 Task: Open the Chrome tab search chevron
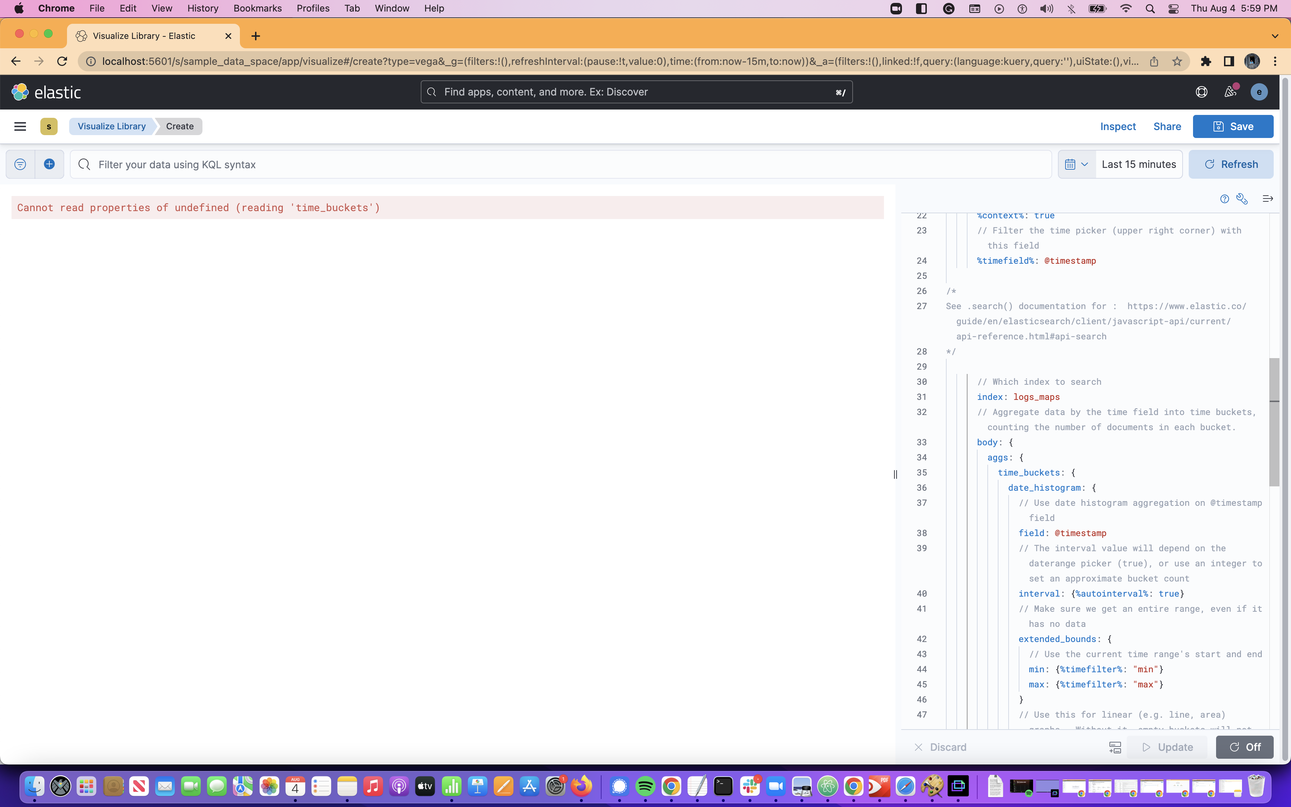[x=1275, y=36]
